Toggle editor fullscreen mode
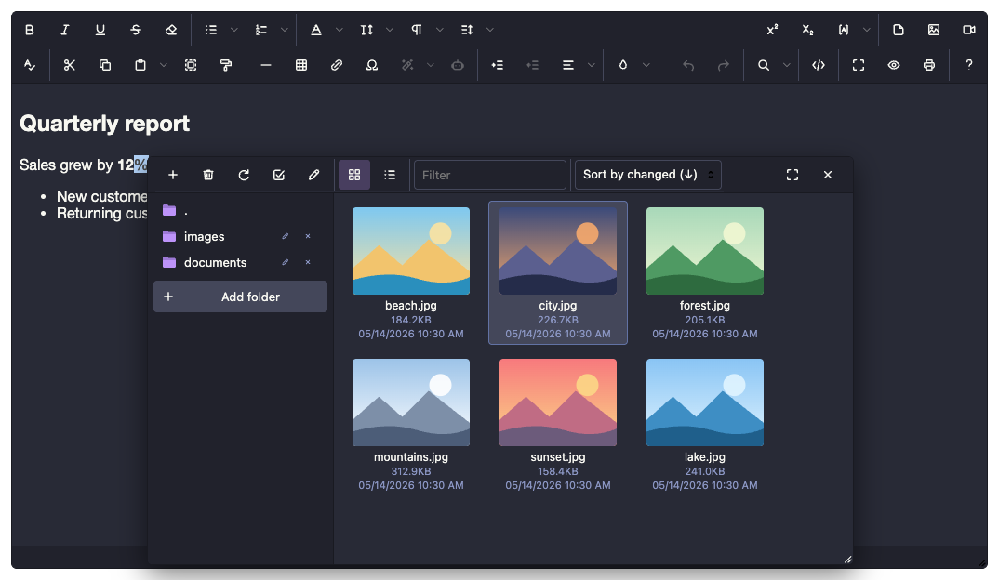Viewport: 999px width, 580px height. pos(859,65)
